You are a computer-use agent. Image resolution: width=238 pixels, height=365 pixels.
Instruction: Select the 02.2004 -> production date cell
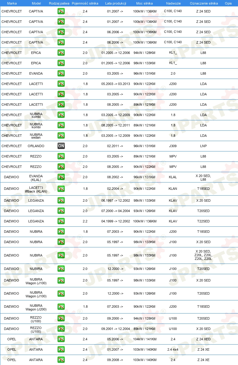click(x=115, y=189)
